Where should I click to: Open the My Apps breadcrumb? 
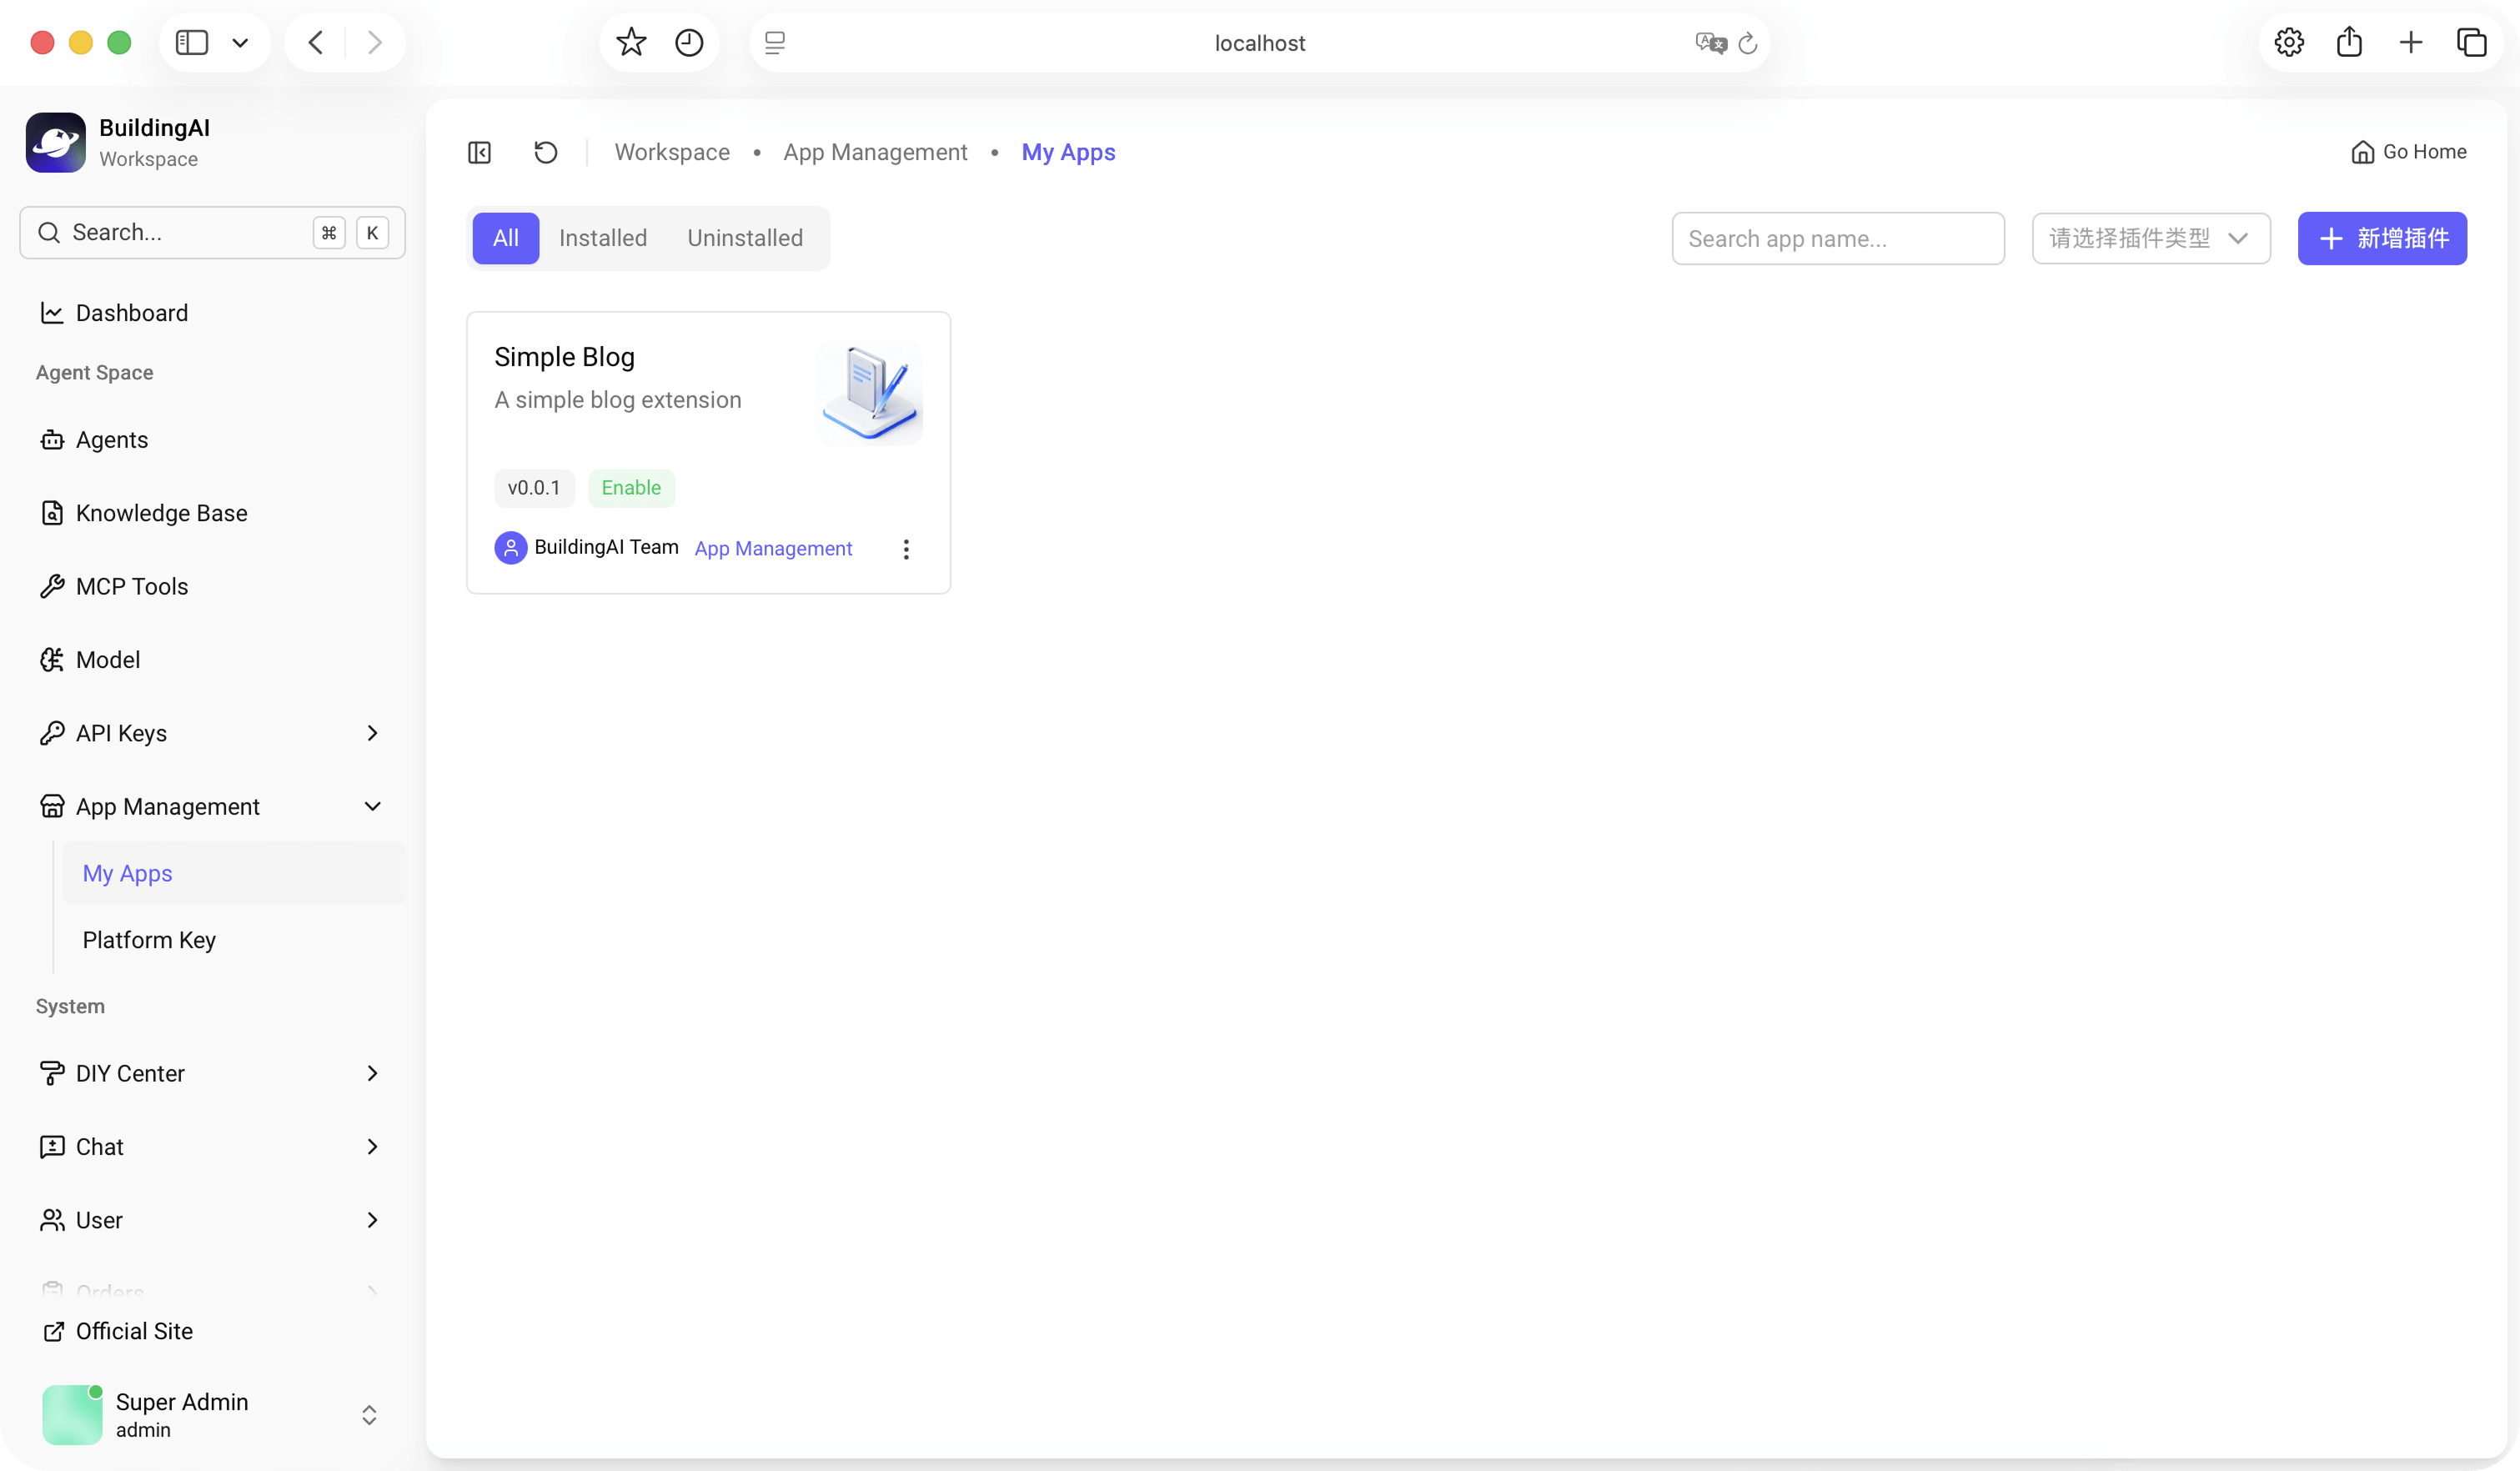1068,152
